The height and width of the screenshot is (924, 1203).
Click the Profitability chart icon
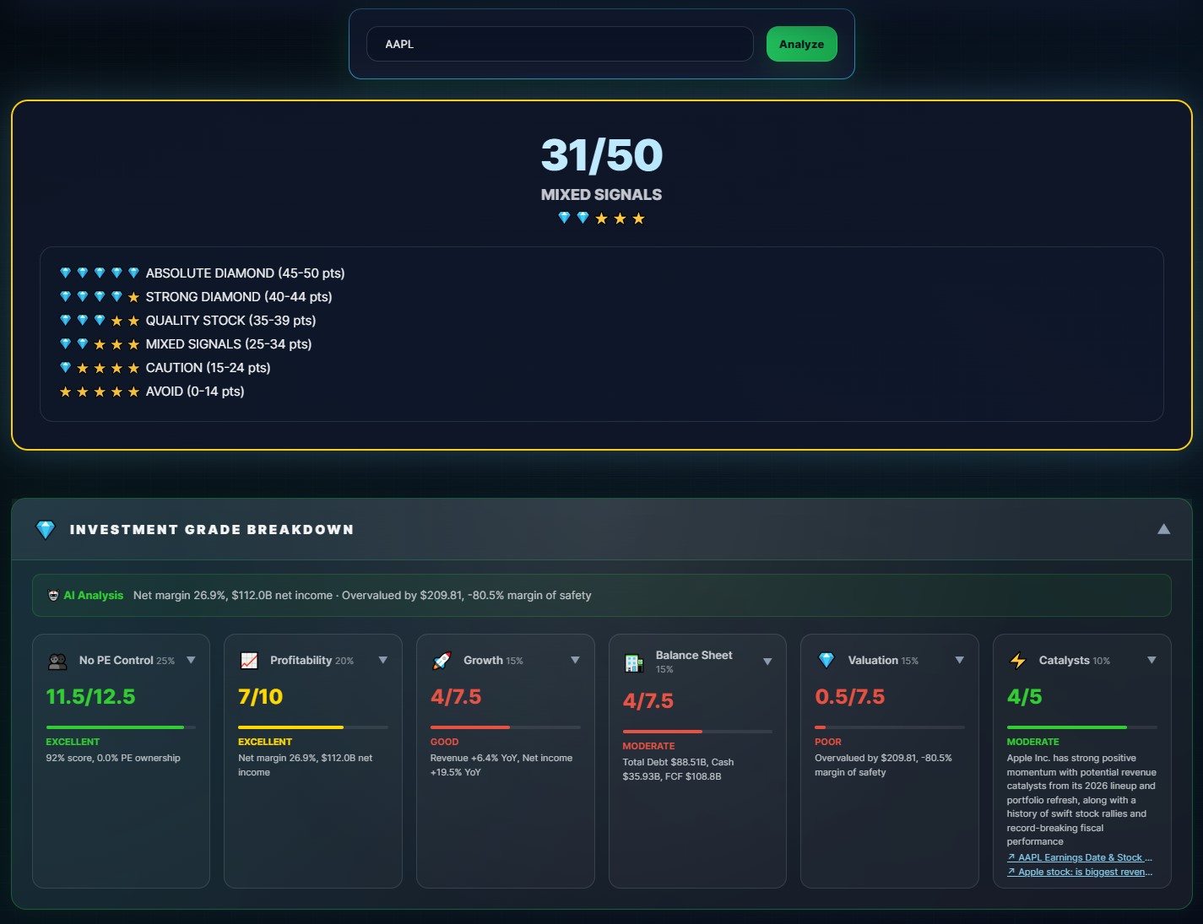(x=249, y=661)
